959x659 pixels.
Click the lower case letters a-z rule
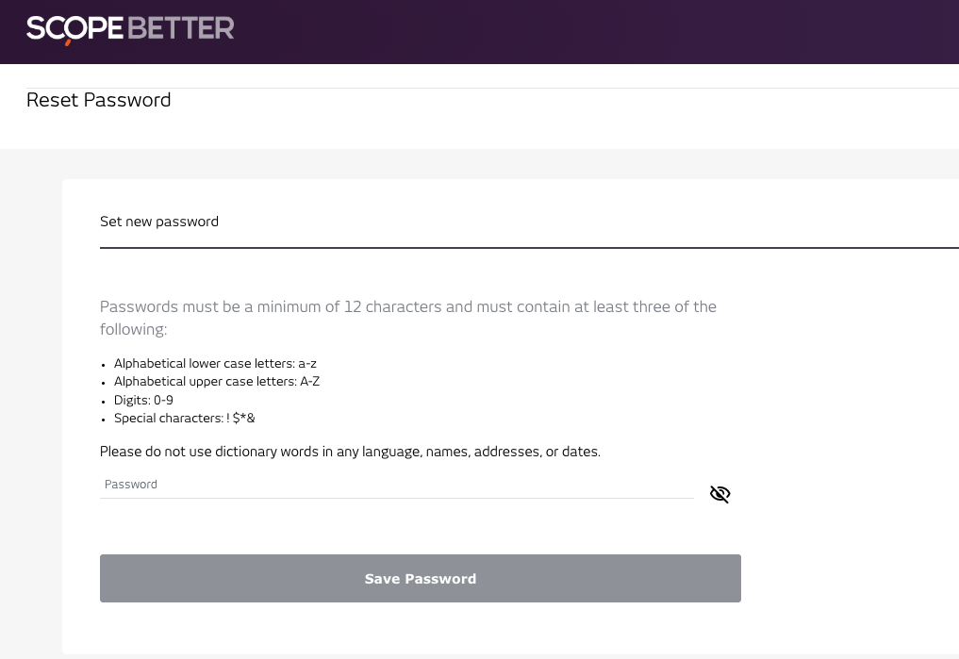(x=215, y=363)
